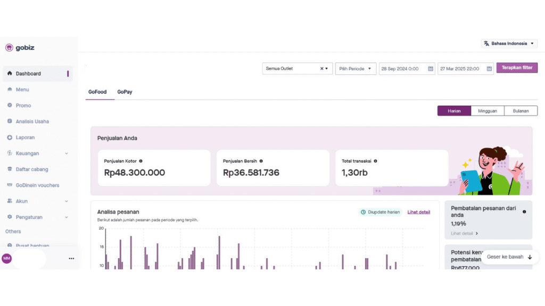
Task: Open the end date calendar icon
Action: 489,69
